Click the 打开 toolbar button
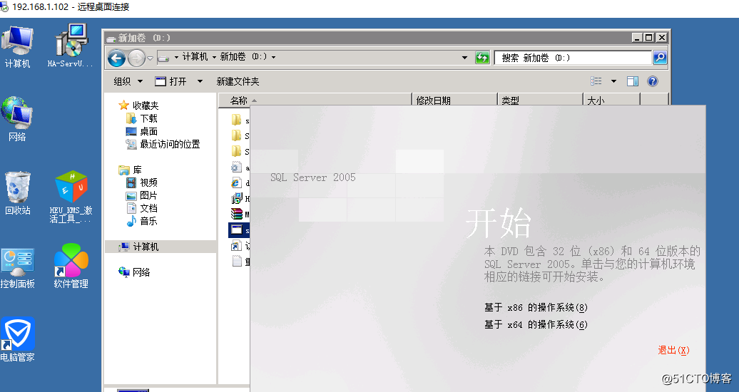 171,81
